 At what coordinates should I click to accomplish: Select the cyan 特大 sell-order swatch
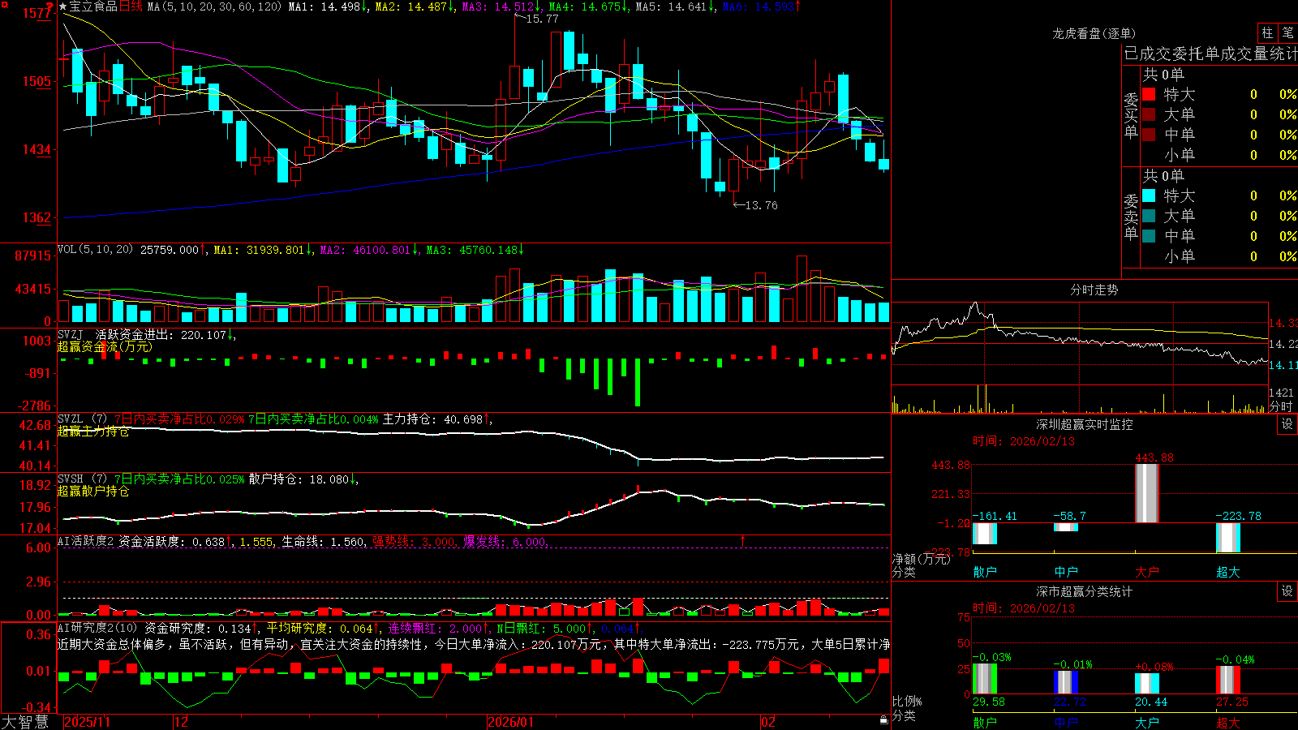(x=1149, y=195)
